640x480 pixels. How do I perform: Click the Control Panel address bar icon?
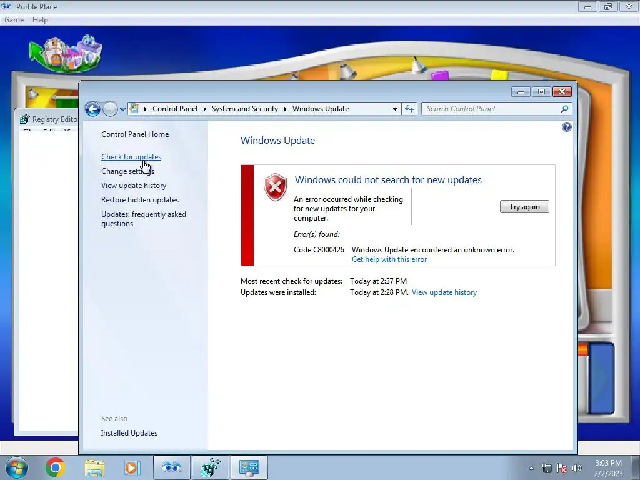pos(134,109)
